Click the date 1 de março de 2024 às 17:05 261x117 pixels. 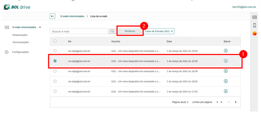coord(182,92)
